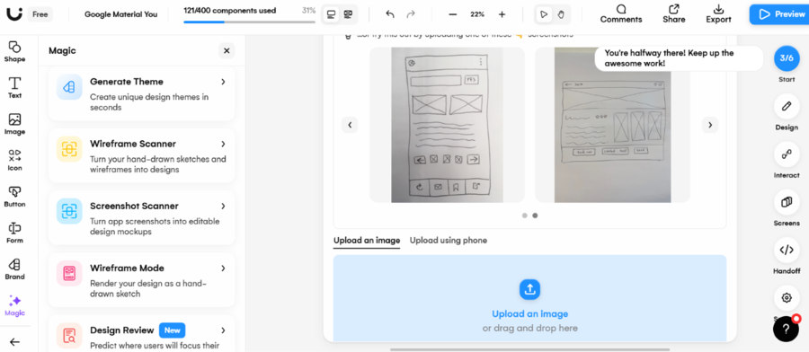The width and height of the screenshot is (809, 352).
Task: Click the Generate Theme icon
Action: pyautogui.click(x=69, y=86)
